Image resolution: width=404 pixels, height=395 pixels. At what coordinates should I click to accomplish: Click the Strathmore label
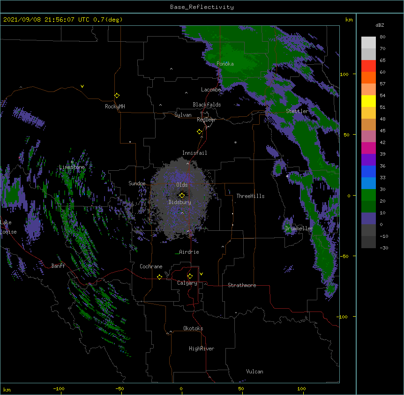242,285
